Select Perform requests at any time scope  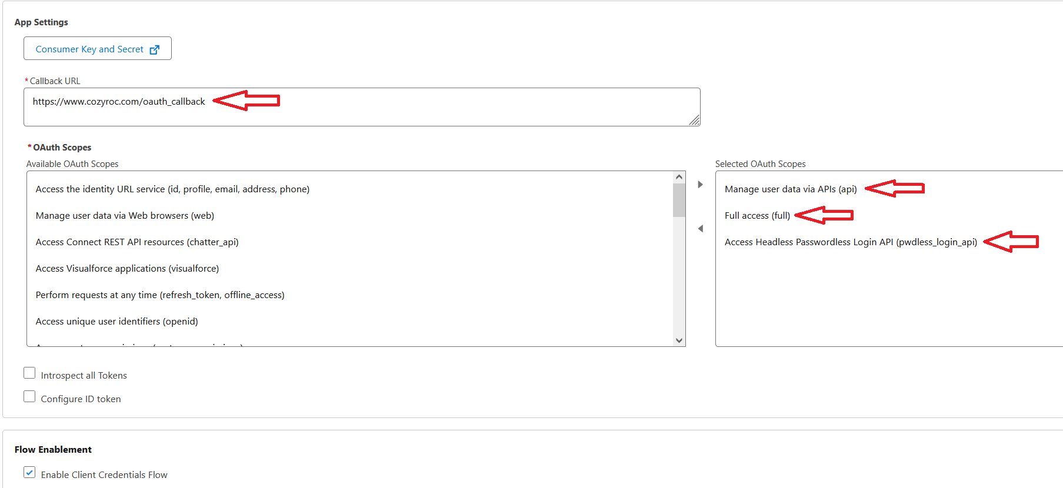tap(160, 295)
